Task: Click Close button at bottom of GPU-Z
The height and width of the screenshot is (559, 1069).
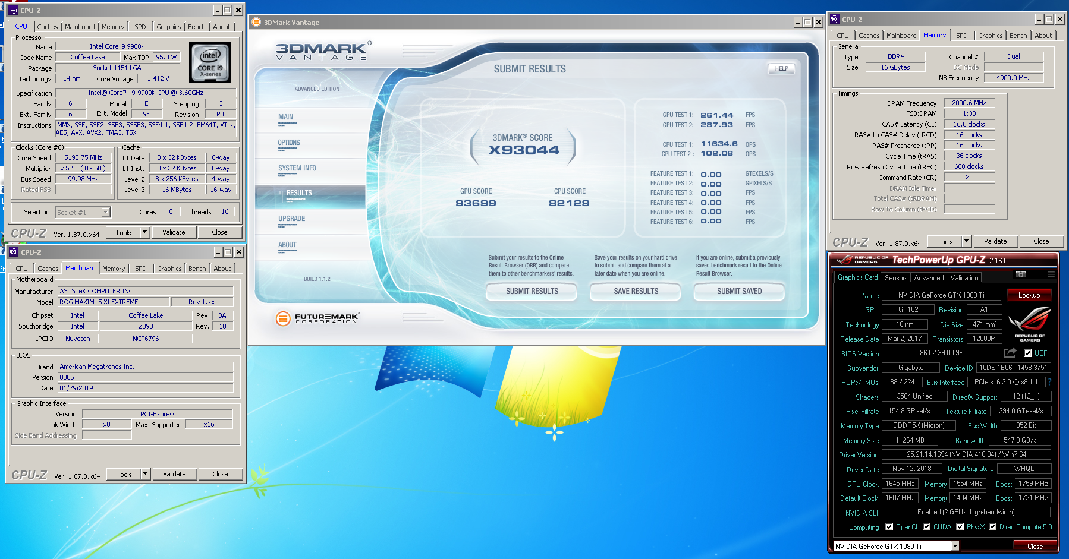Action: point(1035,547)
